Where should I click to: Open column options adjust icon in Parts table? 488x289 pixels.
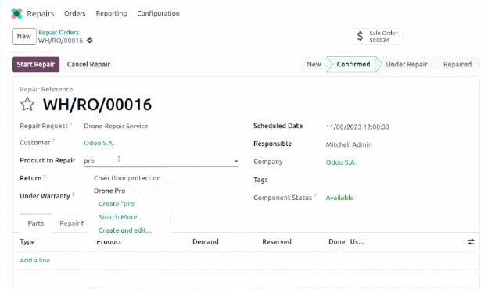tap(471, 241)
